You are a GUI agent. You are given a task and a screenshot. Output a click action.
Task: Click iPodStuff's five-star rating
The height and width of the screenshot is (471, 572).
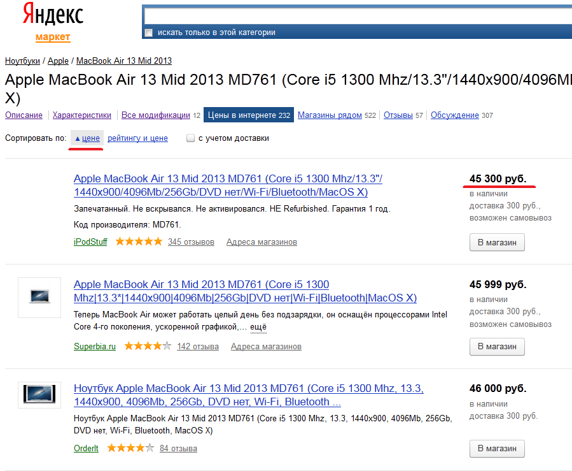[139, 241]
